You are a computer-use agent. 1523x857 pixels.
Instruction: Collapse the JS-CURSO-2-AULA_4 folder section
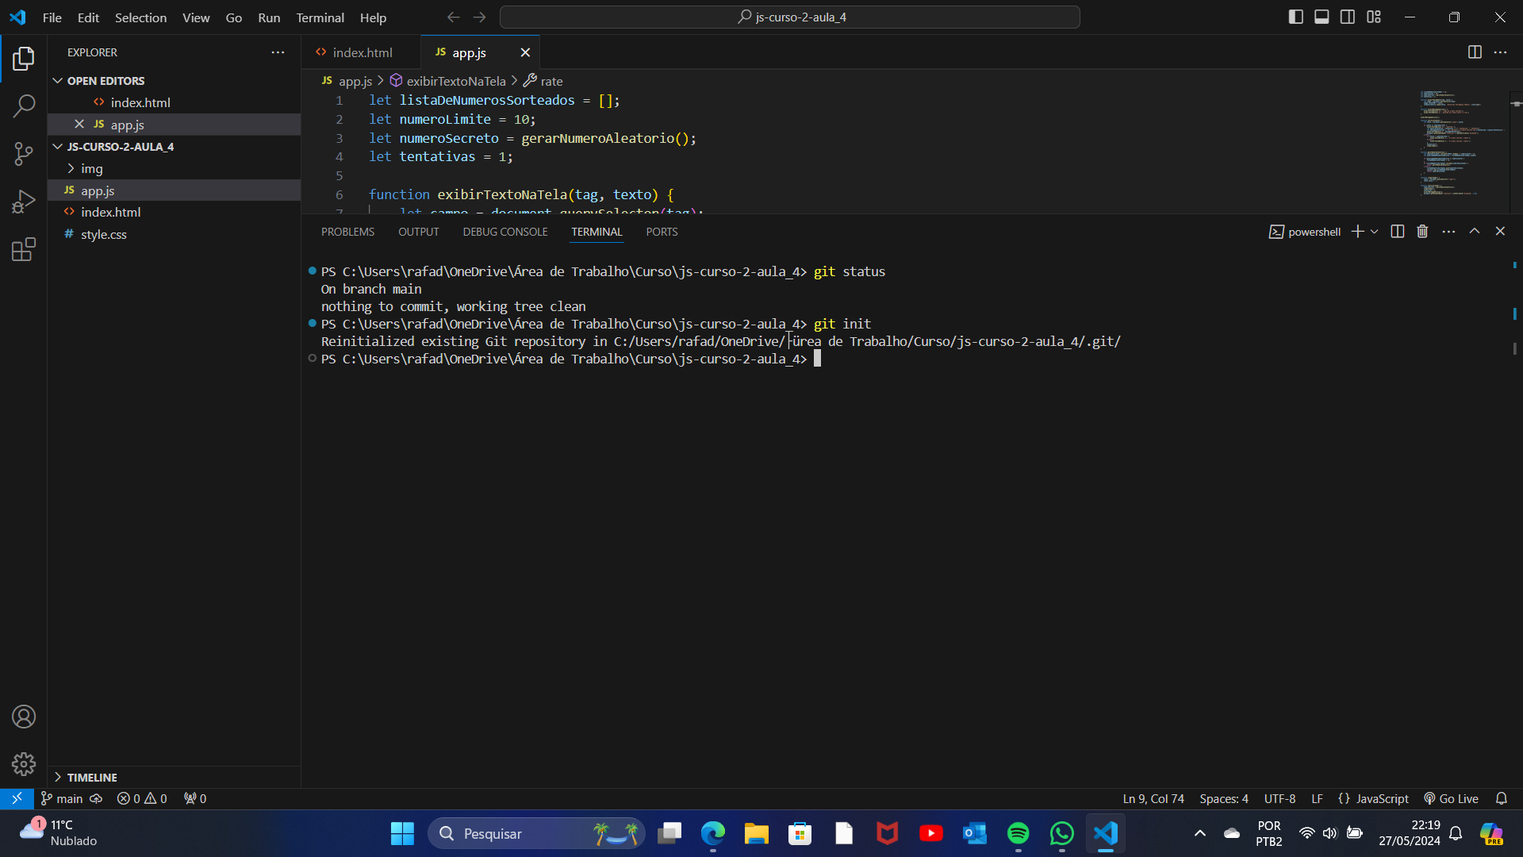click(x=120, y=147)
